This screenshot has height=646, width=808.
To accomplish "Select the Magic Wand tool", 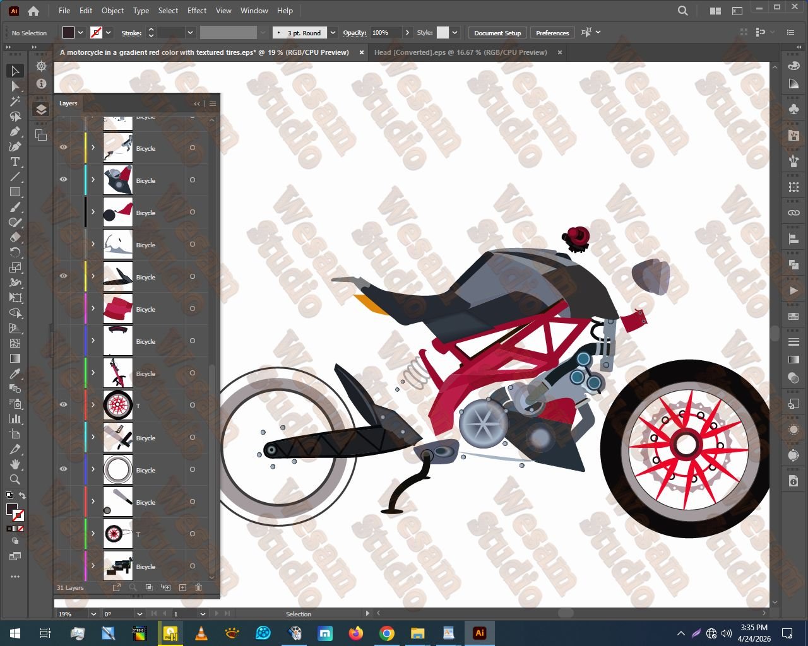I will pos(16,101).
